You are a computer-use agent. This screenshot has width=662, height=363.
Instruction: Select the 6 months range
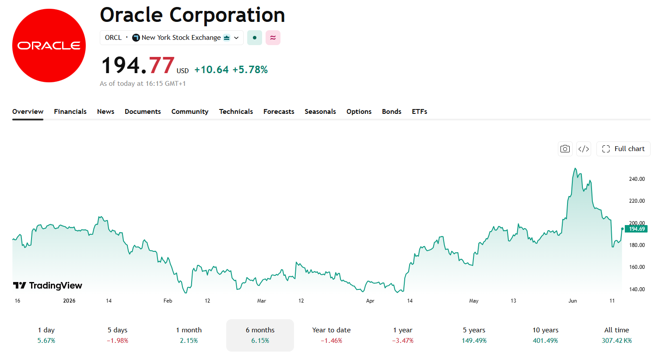(x=260, y=335)
